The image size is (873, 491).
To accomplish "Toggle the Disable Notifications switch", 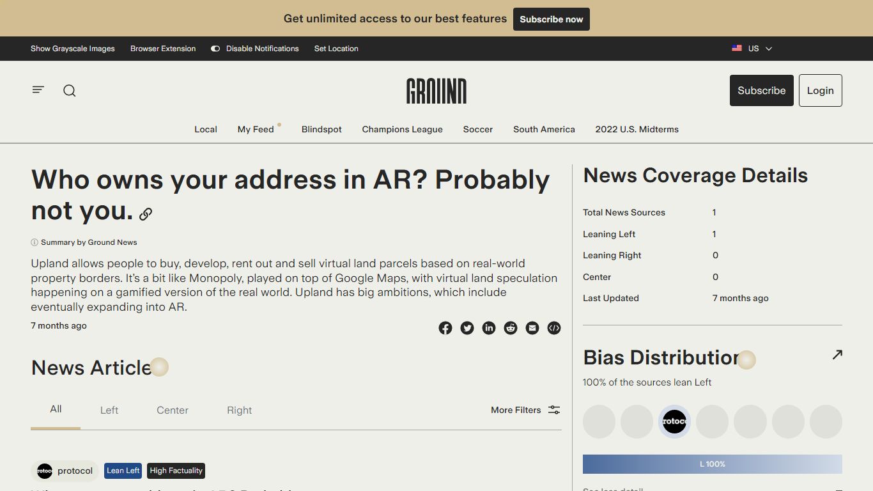I will click(215, 49).
